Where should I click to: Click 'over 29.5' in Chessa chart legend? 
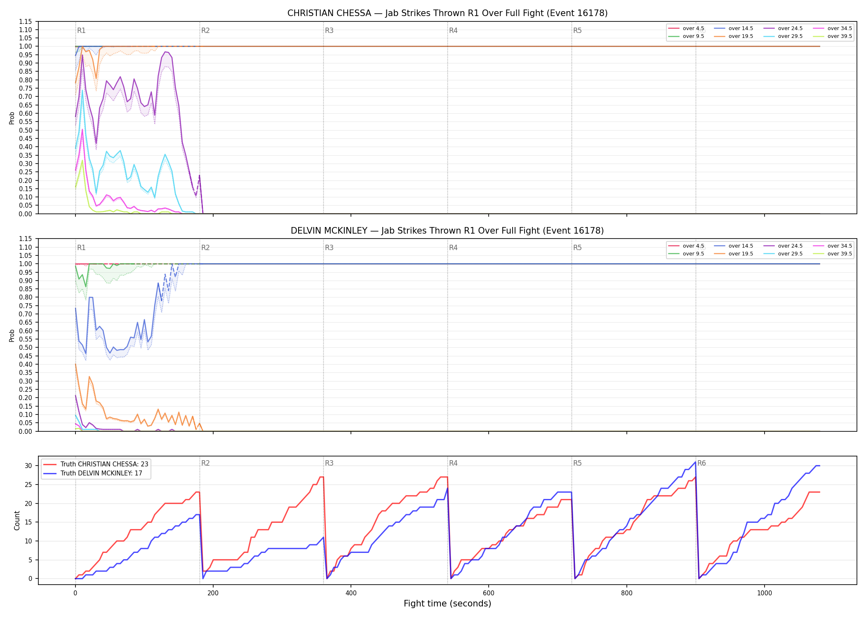click(790, 36)
